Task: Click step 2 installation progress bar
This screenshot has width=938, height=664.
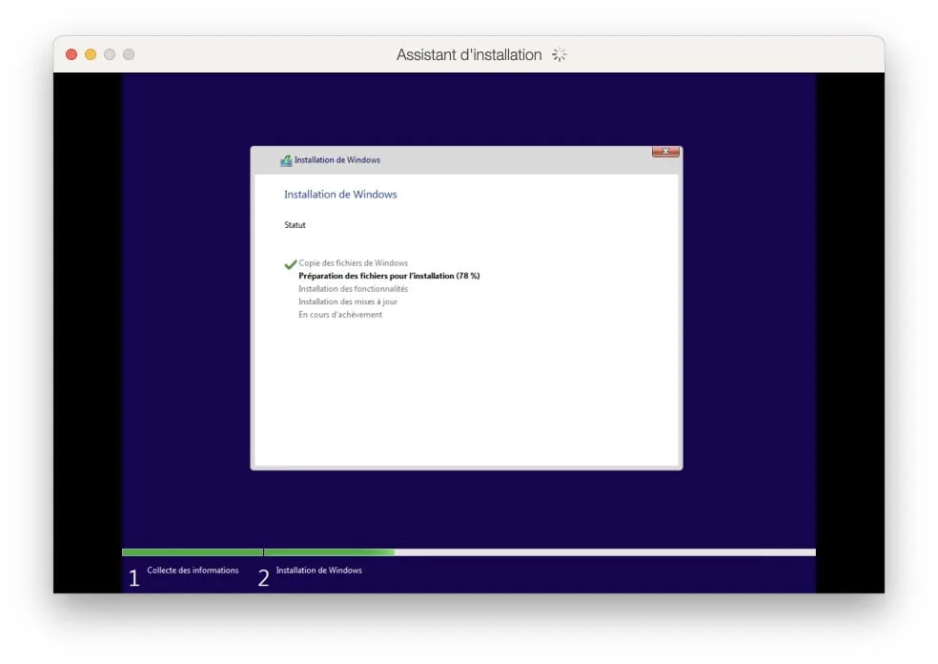Action: [x=540, y=552]
